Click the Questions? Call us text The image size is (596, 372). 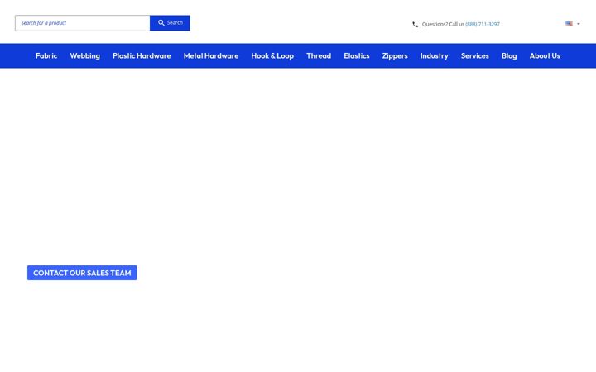[443, 24]
